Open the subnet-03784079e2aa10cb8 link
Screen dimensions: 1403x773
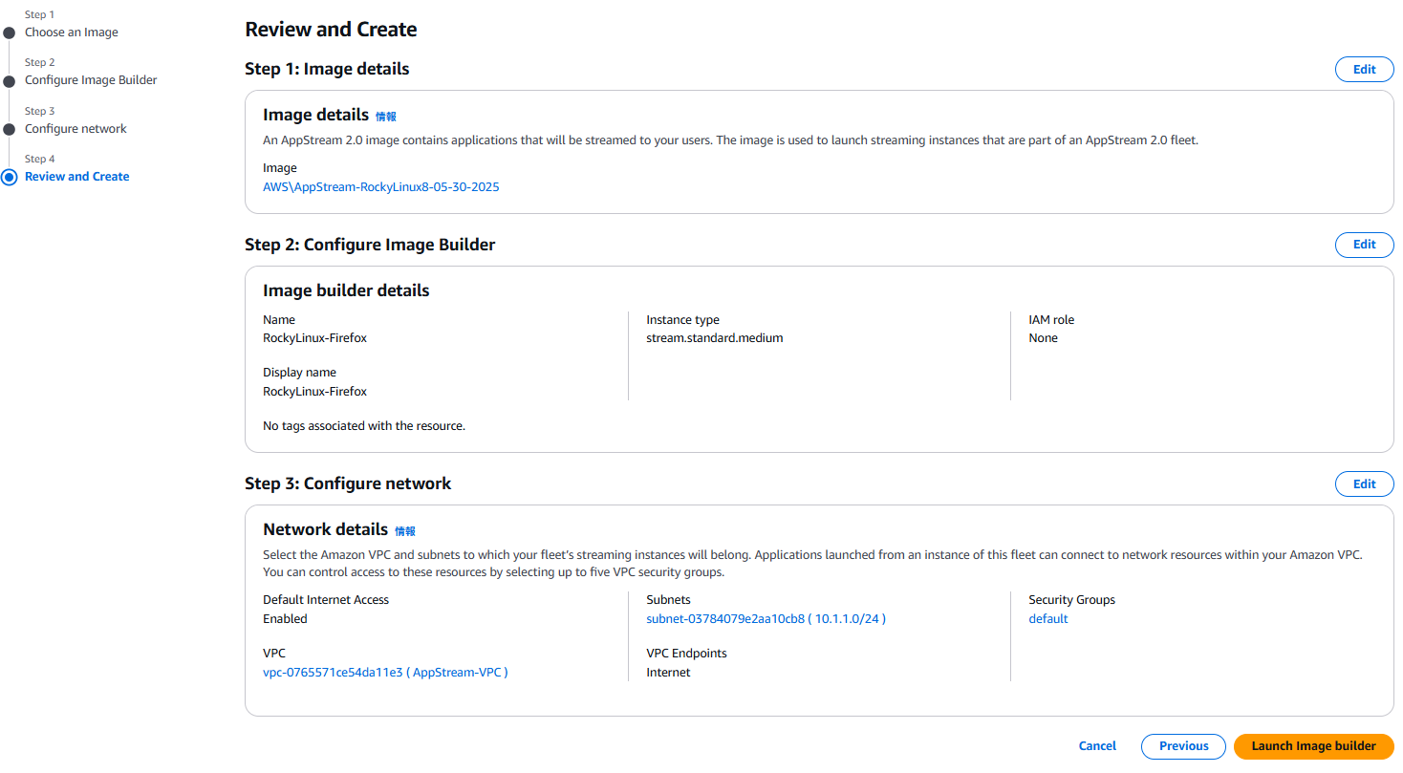[x=766, y=619]
